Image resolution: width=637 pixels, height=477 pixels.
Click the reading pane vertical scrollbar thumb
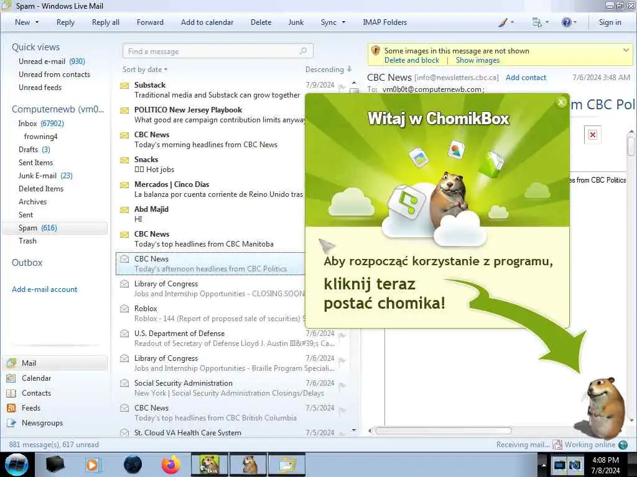[631, 146]
